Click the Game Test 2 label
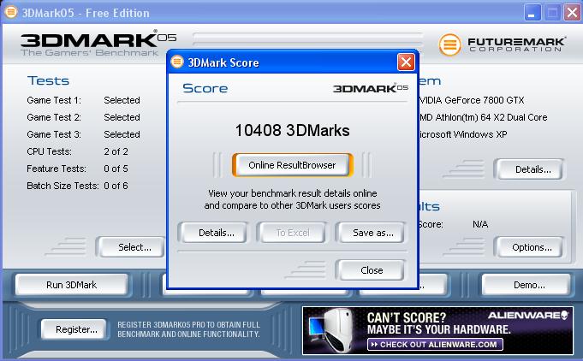583x361 pixels. coord(54,117)
